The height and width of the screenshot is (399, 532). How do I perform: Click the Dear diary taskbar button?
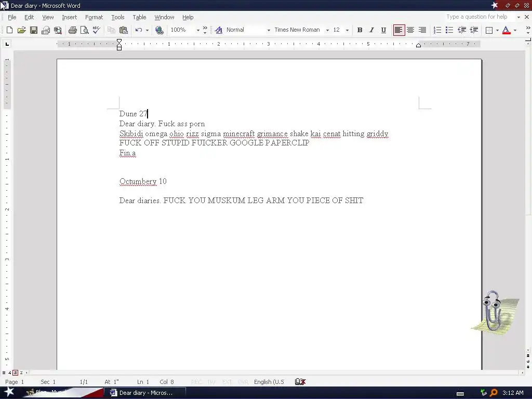click(x=145, y=393)
